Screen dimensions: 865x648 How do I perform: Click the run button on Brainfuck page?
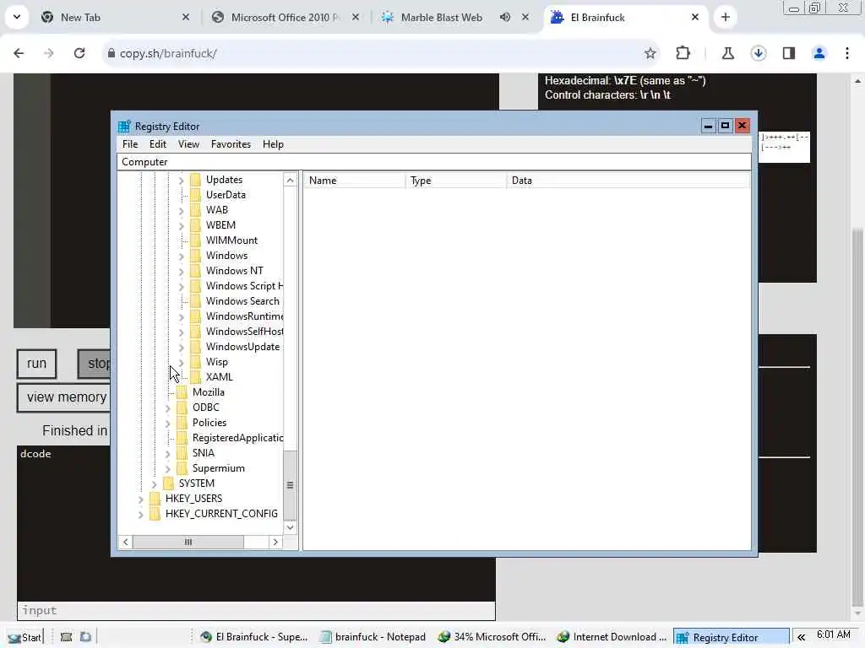37,364
